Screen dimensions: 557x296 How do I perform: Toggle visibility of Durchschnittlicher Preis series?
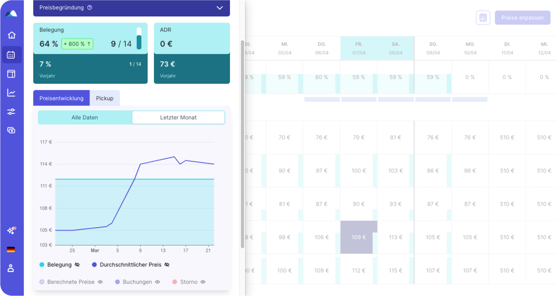tap(167, 265)
